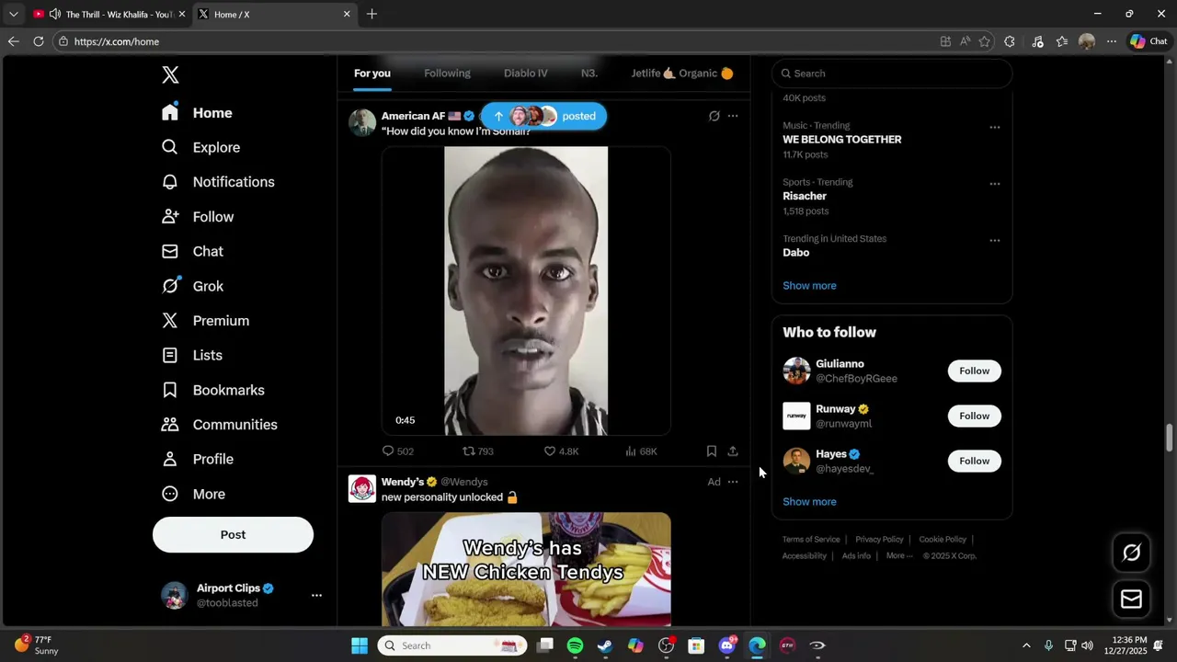
Task: Open options for Risacher trend
Action: point(994,184)
